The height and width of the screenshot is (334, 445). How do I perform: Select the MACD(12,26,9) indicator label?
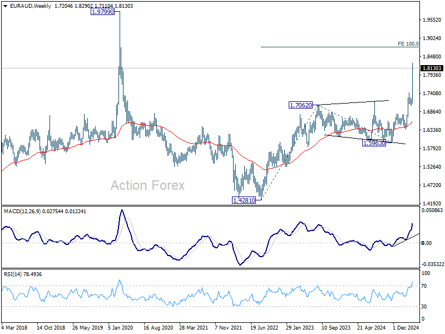point(22,212)
